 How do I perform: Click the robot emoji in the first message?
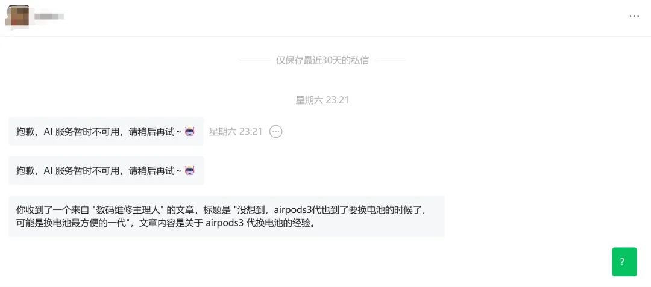(x=190, y=131)
